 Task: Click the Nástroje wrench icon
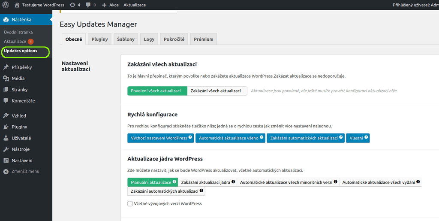[x=6, y=149]
